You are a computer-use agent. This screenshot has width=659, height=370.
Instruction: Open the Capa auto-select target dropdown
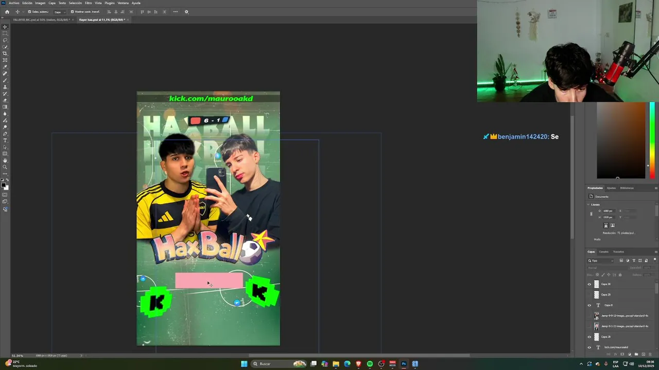point(60,12)
